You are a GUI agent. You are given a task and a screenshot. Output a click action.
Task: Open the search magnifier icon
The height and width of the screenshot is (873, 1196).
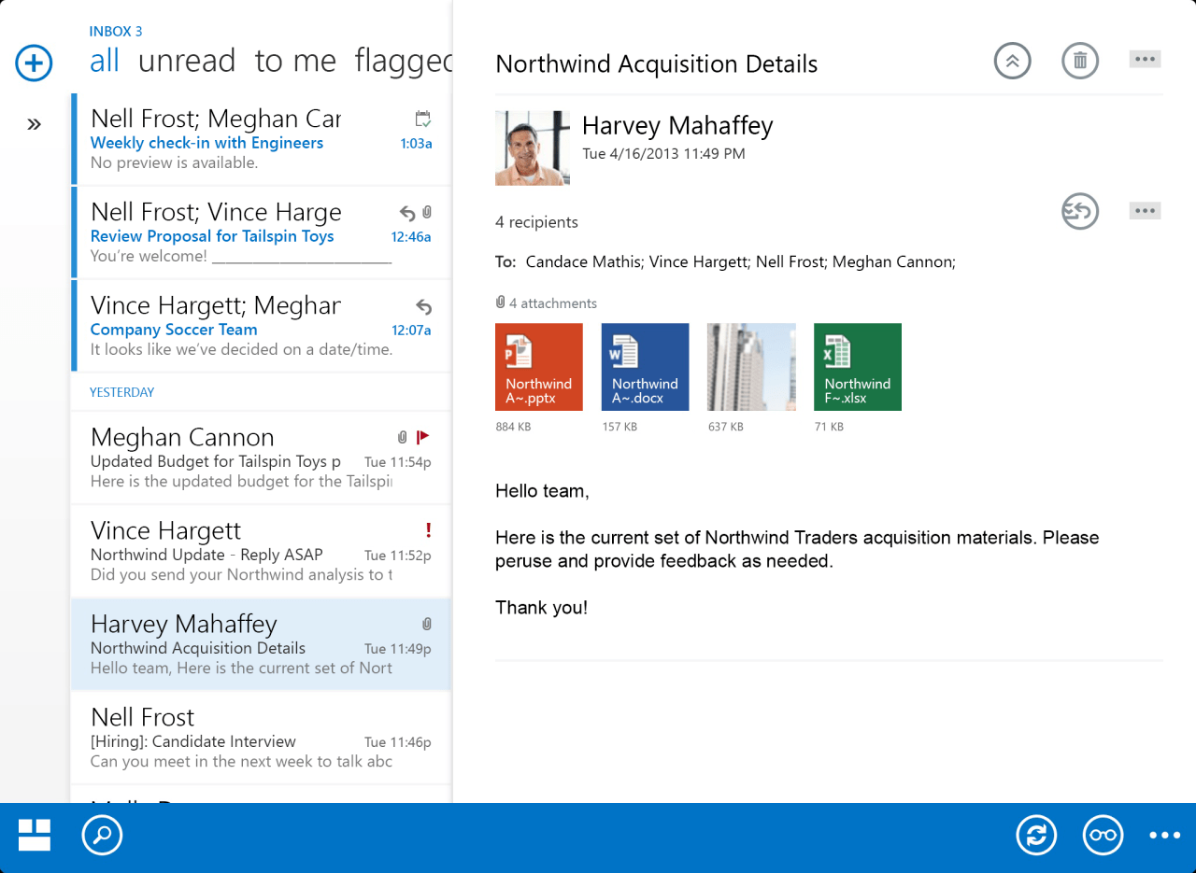point(102,836)
